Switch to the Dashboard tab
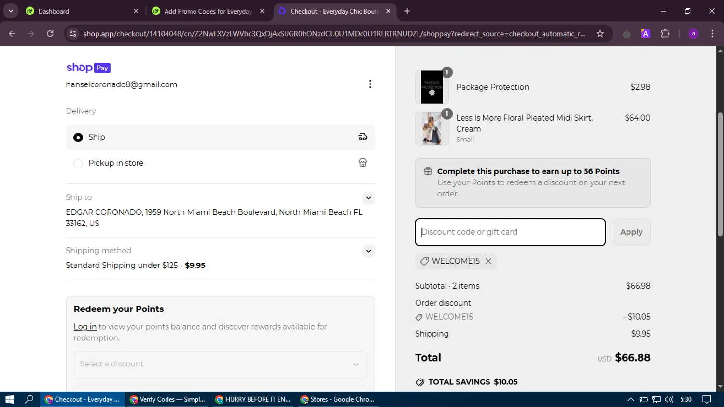This screenshot has height=407, width=724. (x=82, y=11)
